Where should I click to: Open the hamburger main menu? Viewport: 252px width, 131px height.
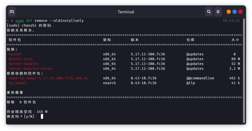coord(218,12)
